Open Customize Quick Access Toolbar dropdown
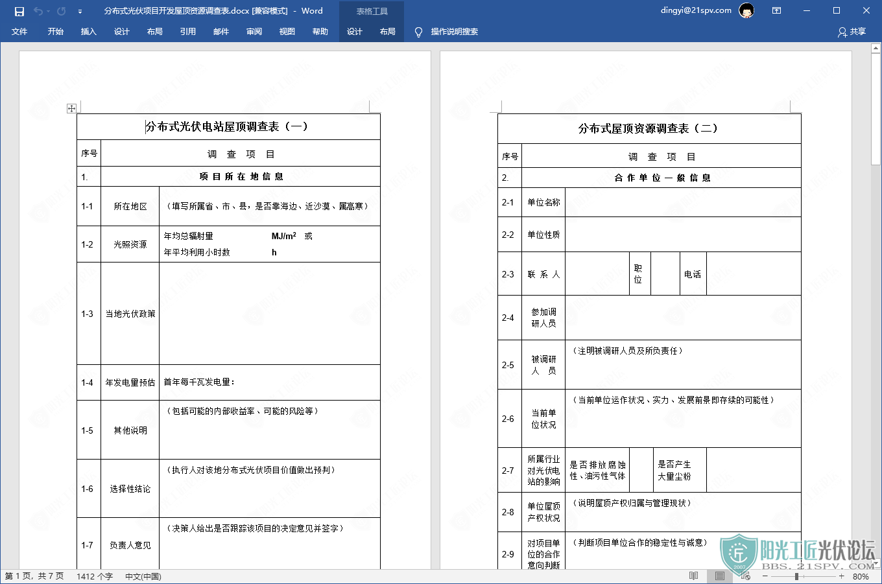Screen dimensions: 882x584 coord(80,11)
